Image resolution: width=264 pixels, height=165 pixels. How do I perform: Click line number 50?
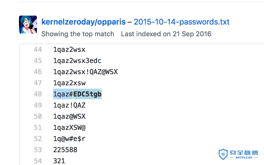(38, 116)
